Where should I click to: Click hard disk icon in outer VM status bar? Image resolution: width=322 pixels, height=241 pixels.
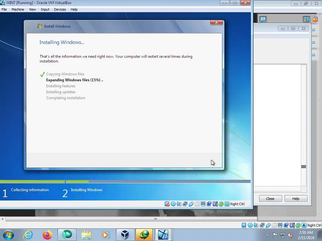[244, 225]
